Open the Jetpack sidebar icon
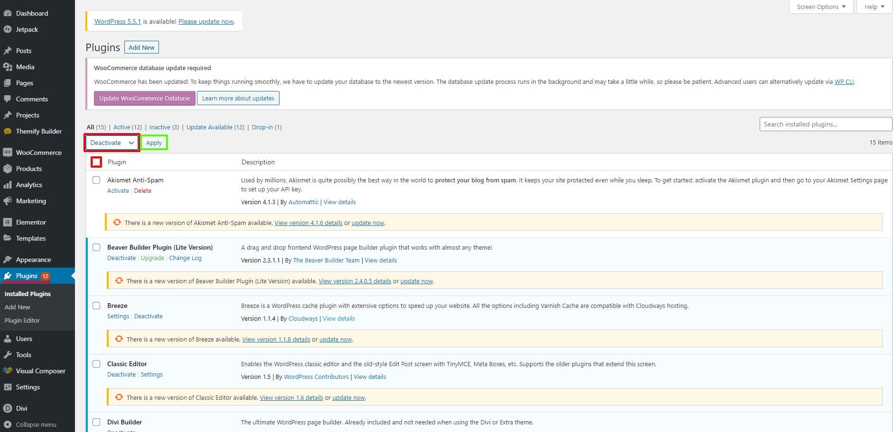Viewport: 893px width, 432px height. (8, 29)
